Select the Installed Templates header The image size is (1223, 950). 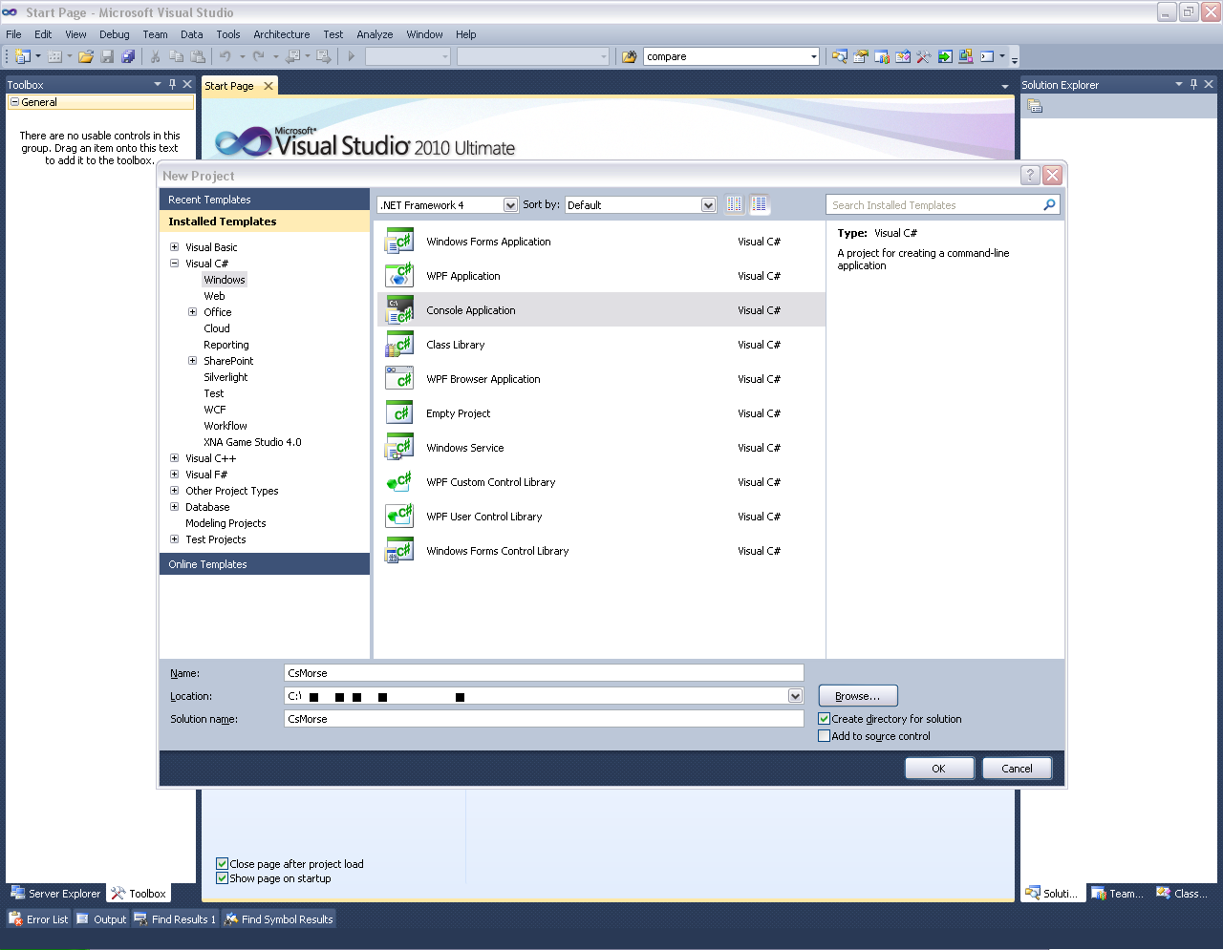click(x=265, y=222)
